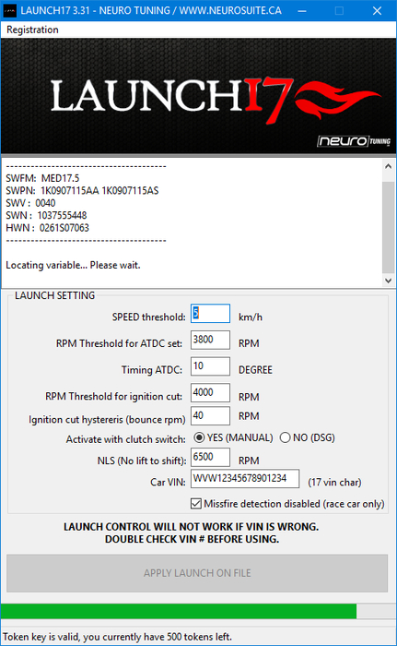Select the ignition cut RPM threshold field

click(x=210, y=392)
